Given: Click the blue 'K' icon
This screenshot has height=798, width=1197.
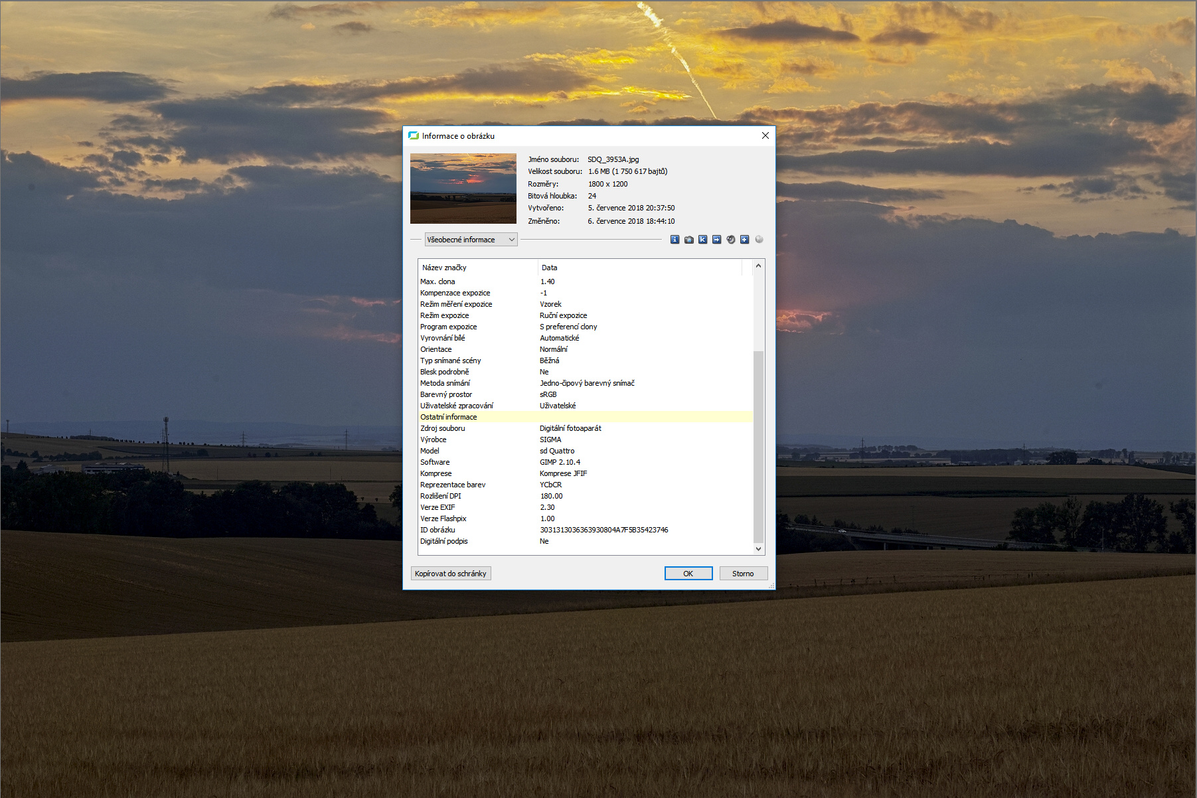Looking at the screenshot, I should (x=702, y=240).
